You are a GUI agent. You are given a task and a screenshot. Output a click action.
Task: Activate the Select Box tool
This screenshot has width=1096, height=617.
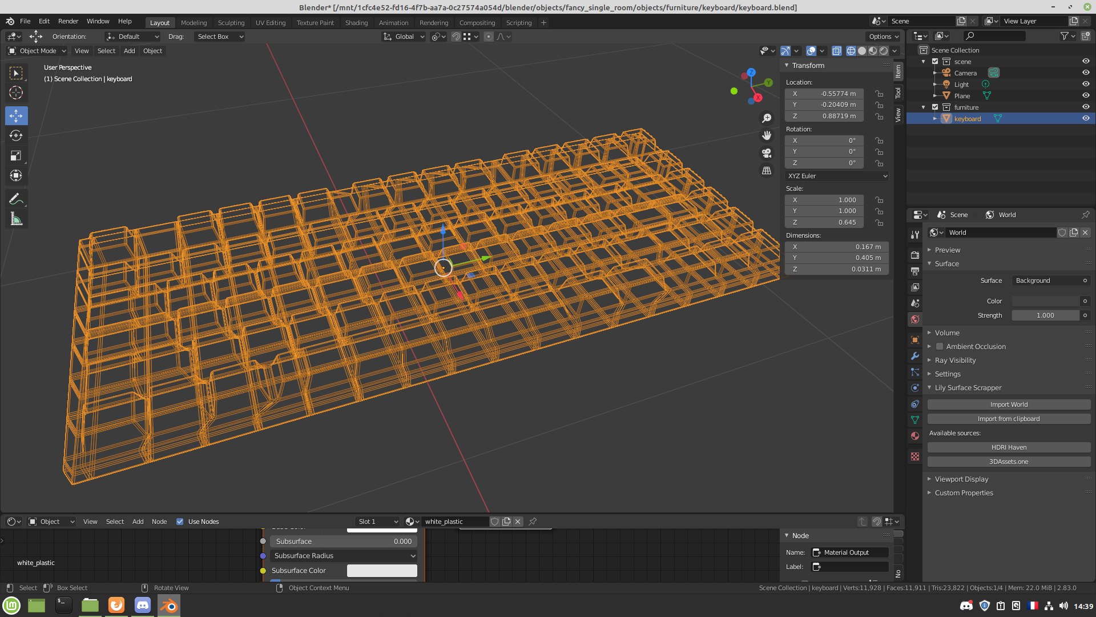pyautogui.click(x=16, y=73)
